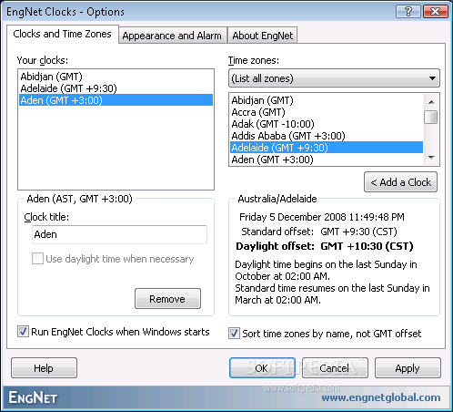Screen dimensions: 453x412
Task: Select Abidjan (GMT) in Your clocks list
Action: click(116, 77)
